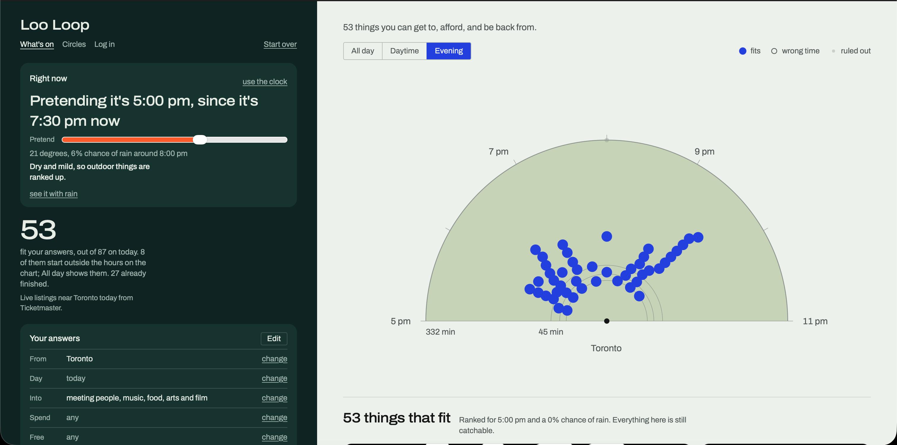Select the Evening time filter

tap(448, 51)
